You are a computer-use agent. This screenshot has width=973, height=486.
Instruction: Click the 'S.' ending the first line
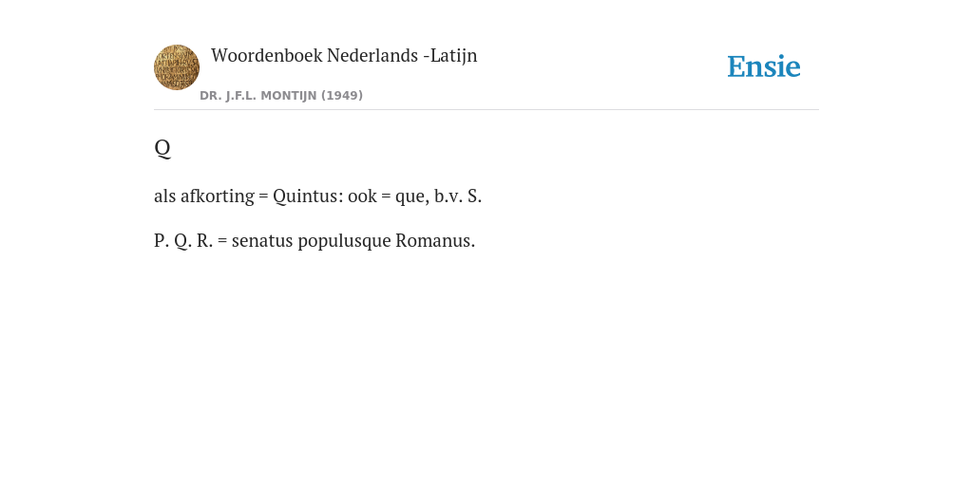click(x=475, y=196)
